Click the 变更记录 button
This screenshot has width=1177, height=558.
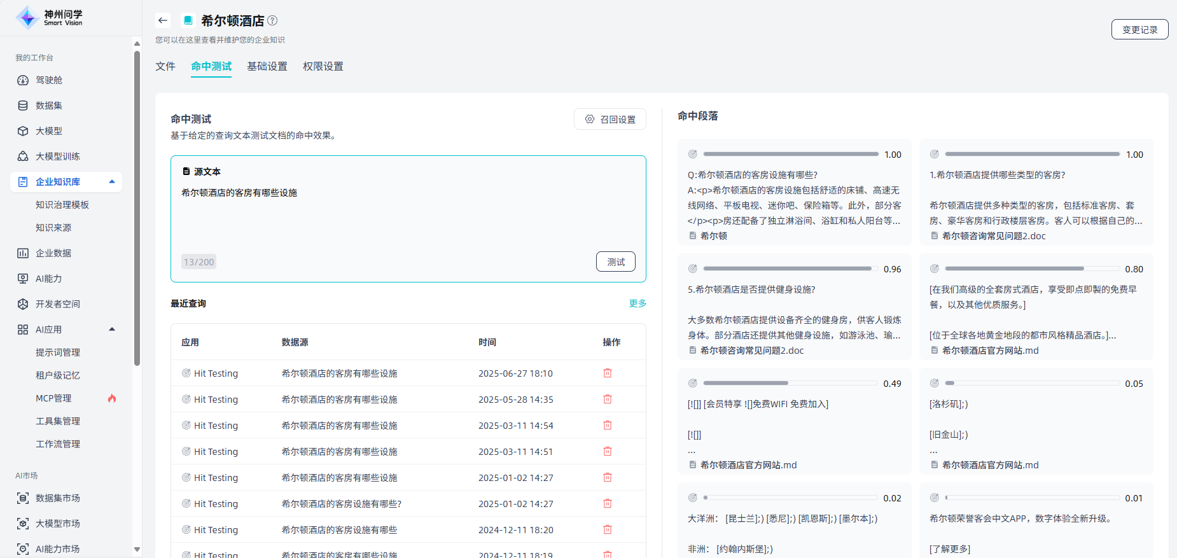click(x=1139, y=29)
